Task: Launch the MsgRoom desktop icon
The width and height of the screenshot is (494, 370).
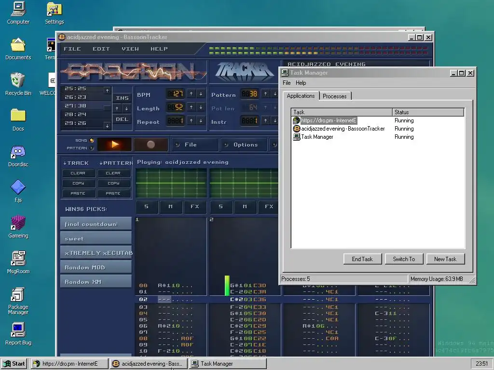Action: 18,262
